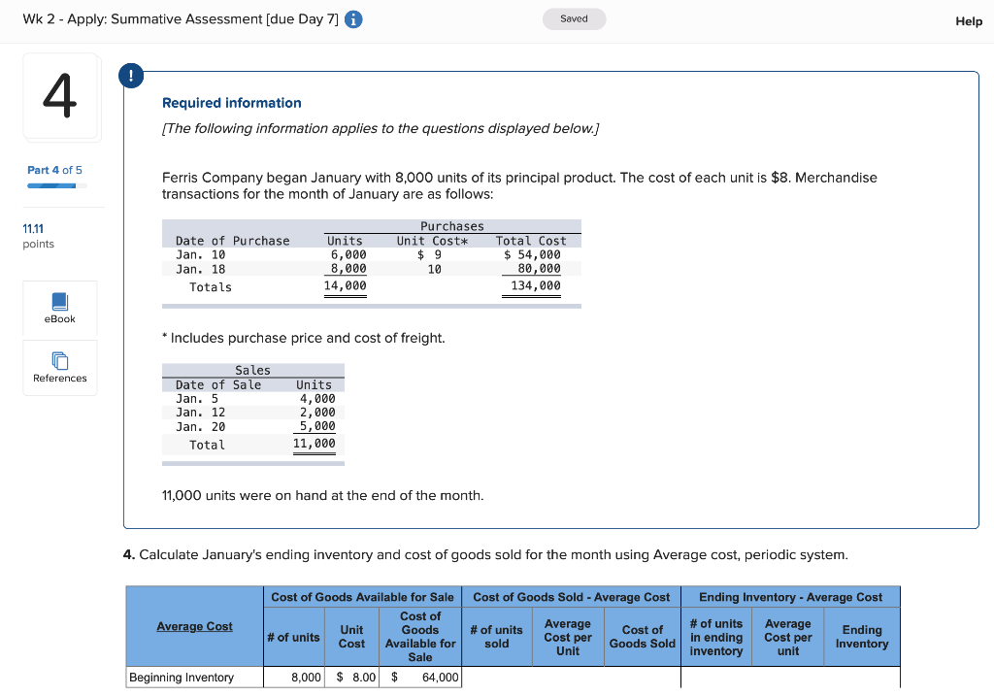Click the $8.00 Unit Cost cell
Viewport: 994px width, 696px height.
[351, 677]
